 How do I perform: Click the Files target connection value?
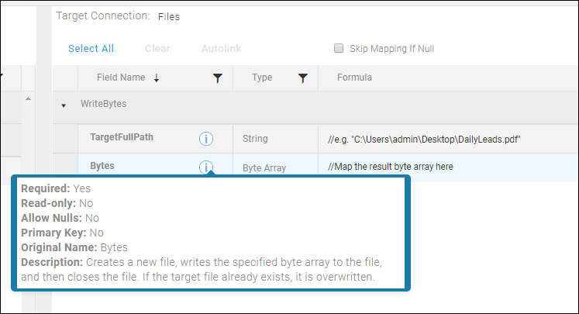169,16
